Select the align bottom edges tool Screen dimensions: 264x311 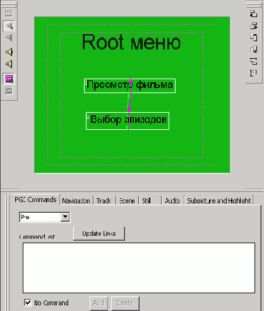tap(254, 49)
